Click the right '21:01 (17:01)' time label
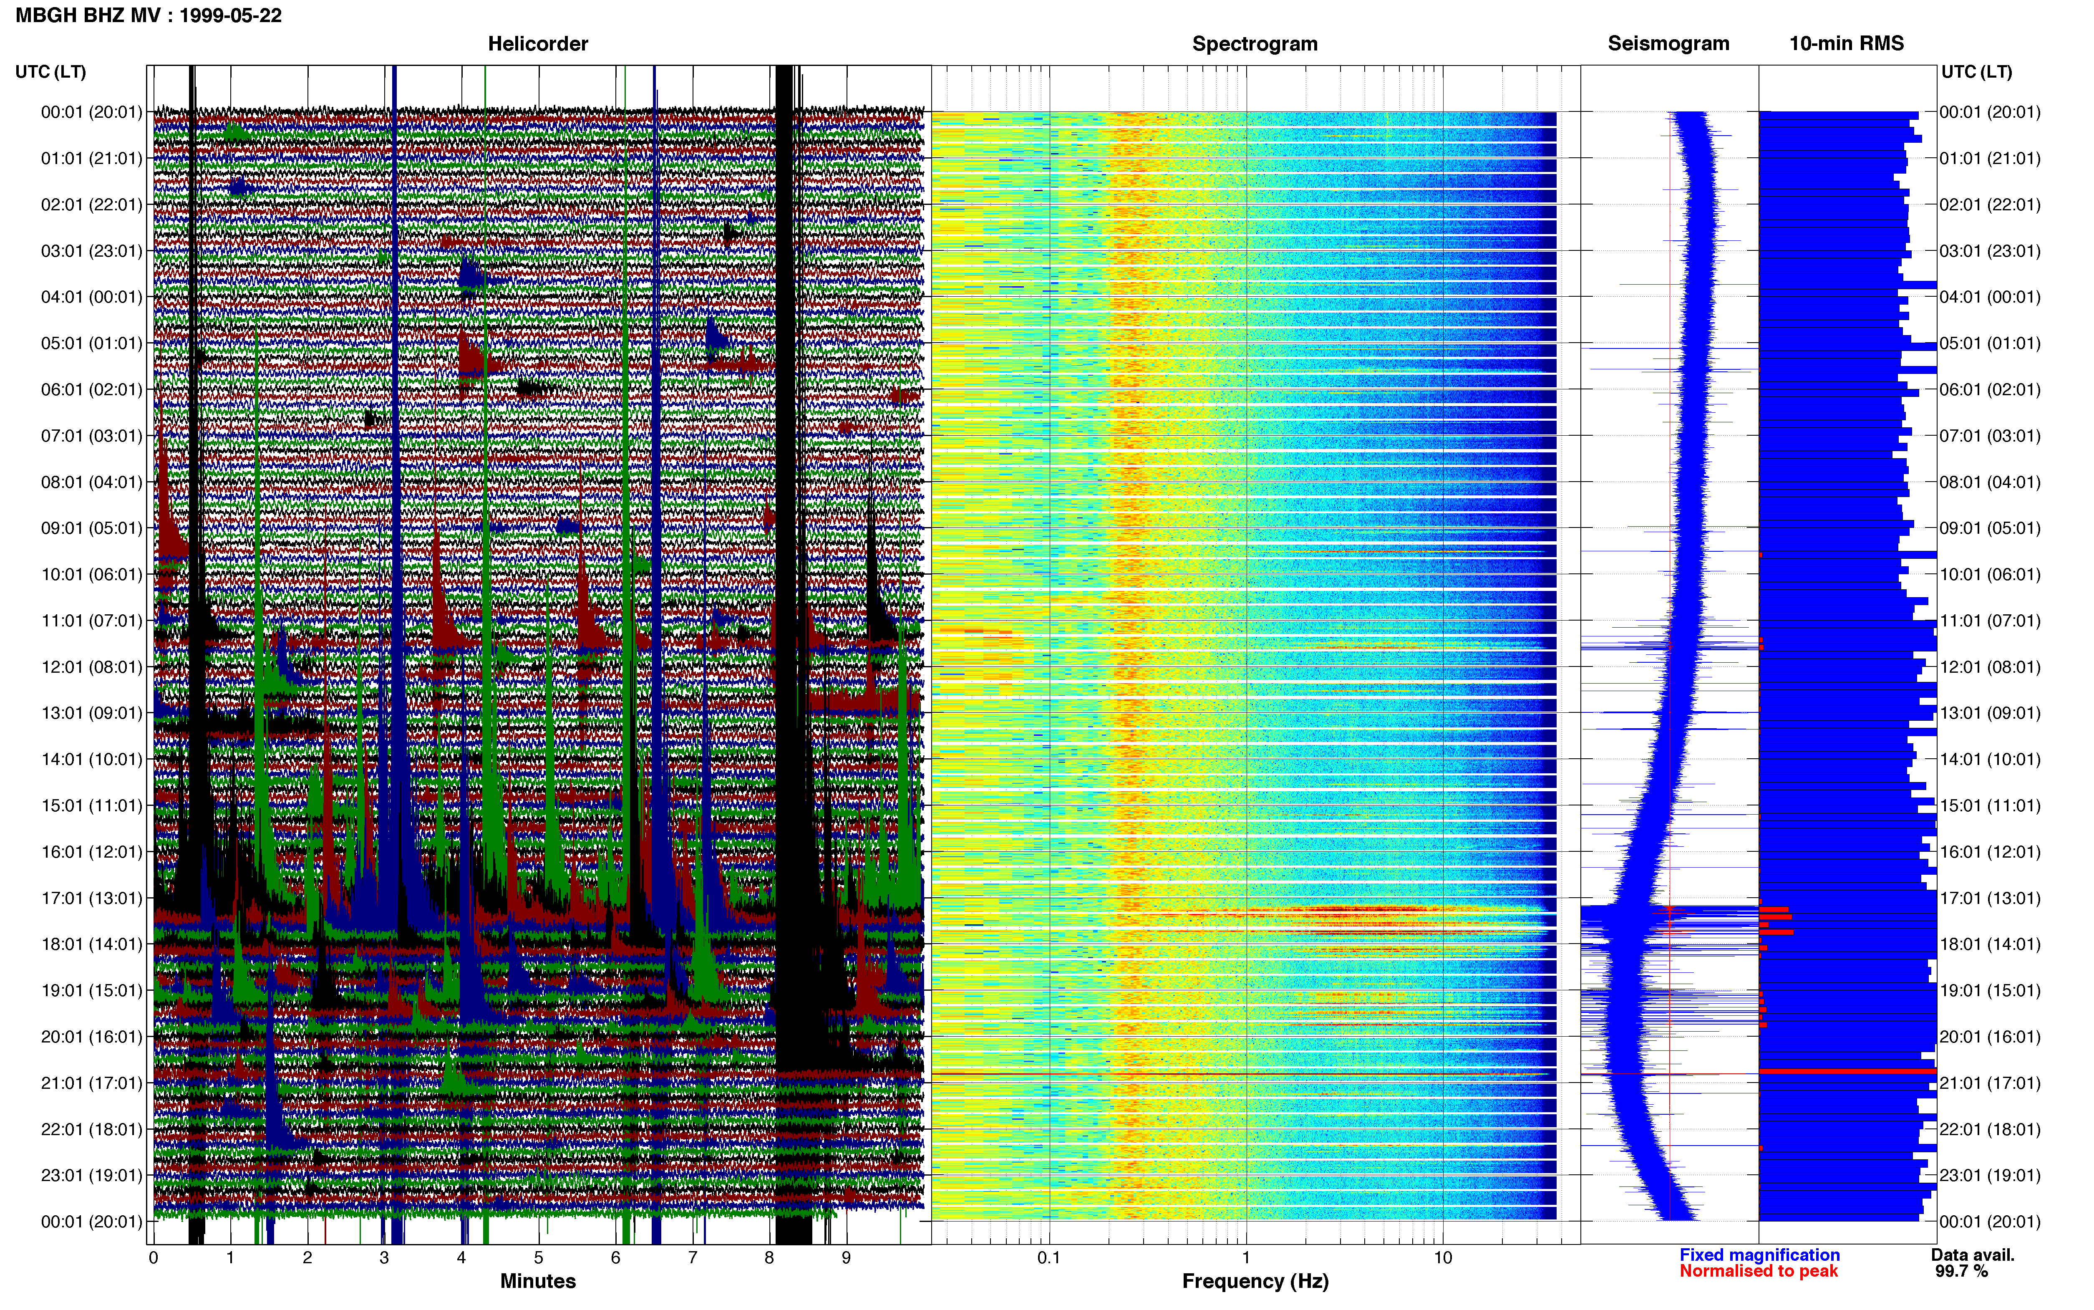Screen dimensions: 2094x1310 pos(1990,1083)
